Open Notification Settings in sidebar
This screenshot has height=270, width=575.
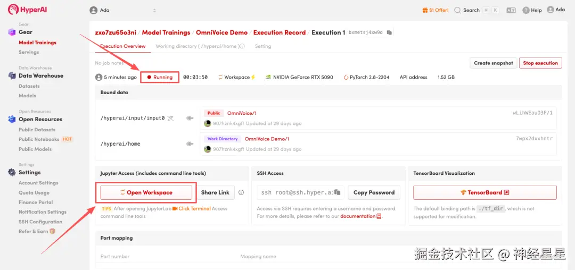(x=43, y=212)
